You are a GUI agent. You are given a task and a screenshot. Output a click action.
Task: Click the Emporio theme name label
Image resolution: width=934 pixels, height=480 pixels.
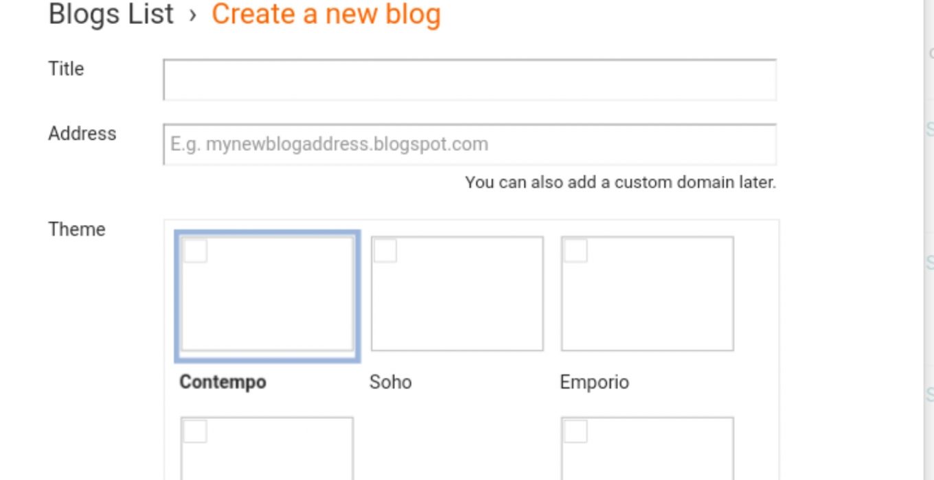pos(595,382)
